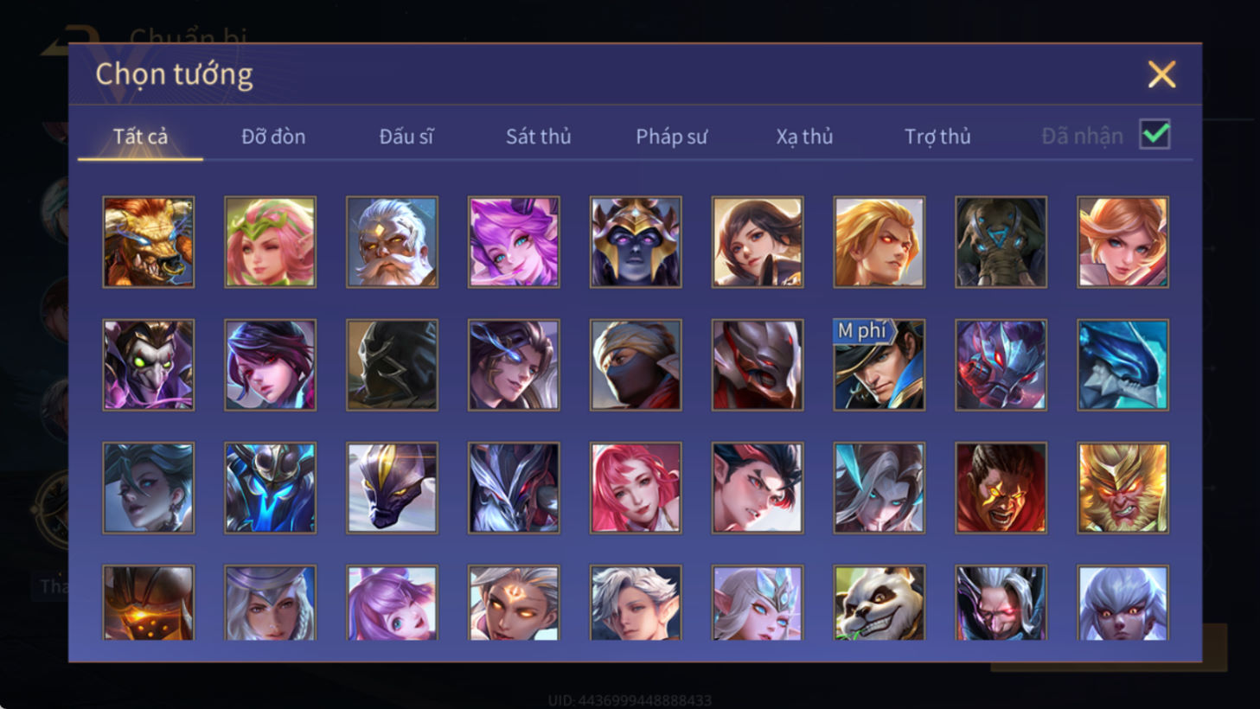Open the 'Sát thủ' tab
This screenshot has width=1260, height=709.
click(538, 137)
